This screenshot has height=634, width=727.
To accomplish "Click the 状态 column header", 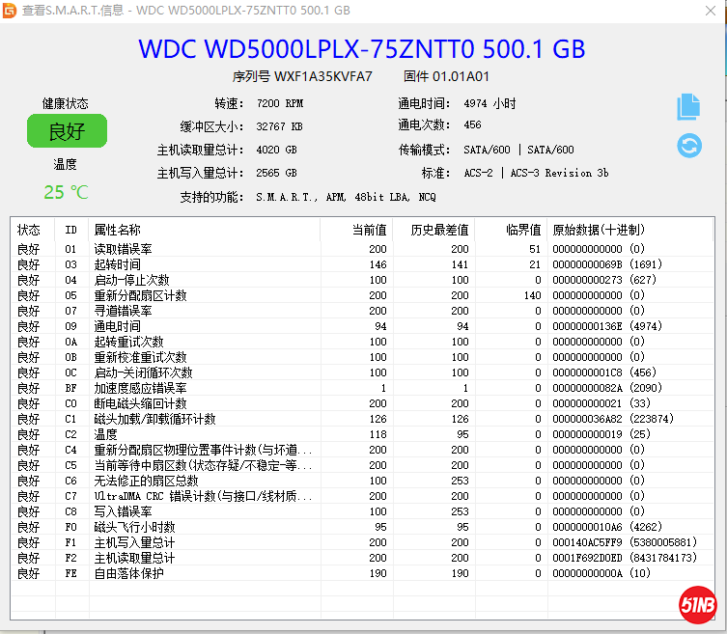I will point(29,230).
